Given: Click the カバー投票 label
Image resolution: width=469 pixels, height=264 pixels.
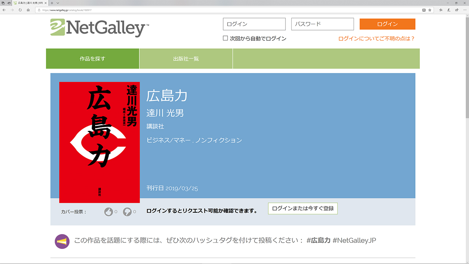Looking at the screenshot, I should pyautogui.click(x=74, y=212).
